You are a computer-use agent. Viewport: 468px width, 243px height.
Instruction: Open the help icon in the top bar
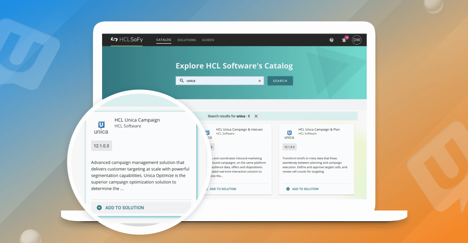pyautogui.click(x=331, y=40)
